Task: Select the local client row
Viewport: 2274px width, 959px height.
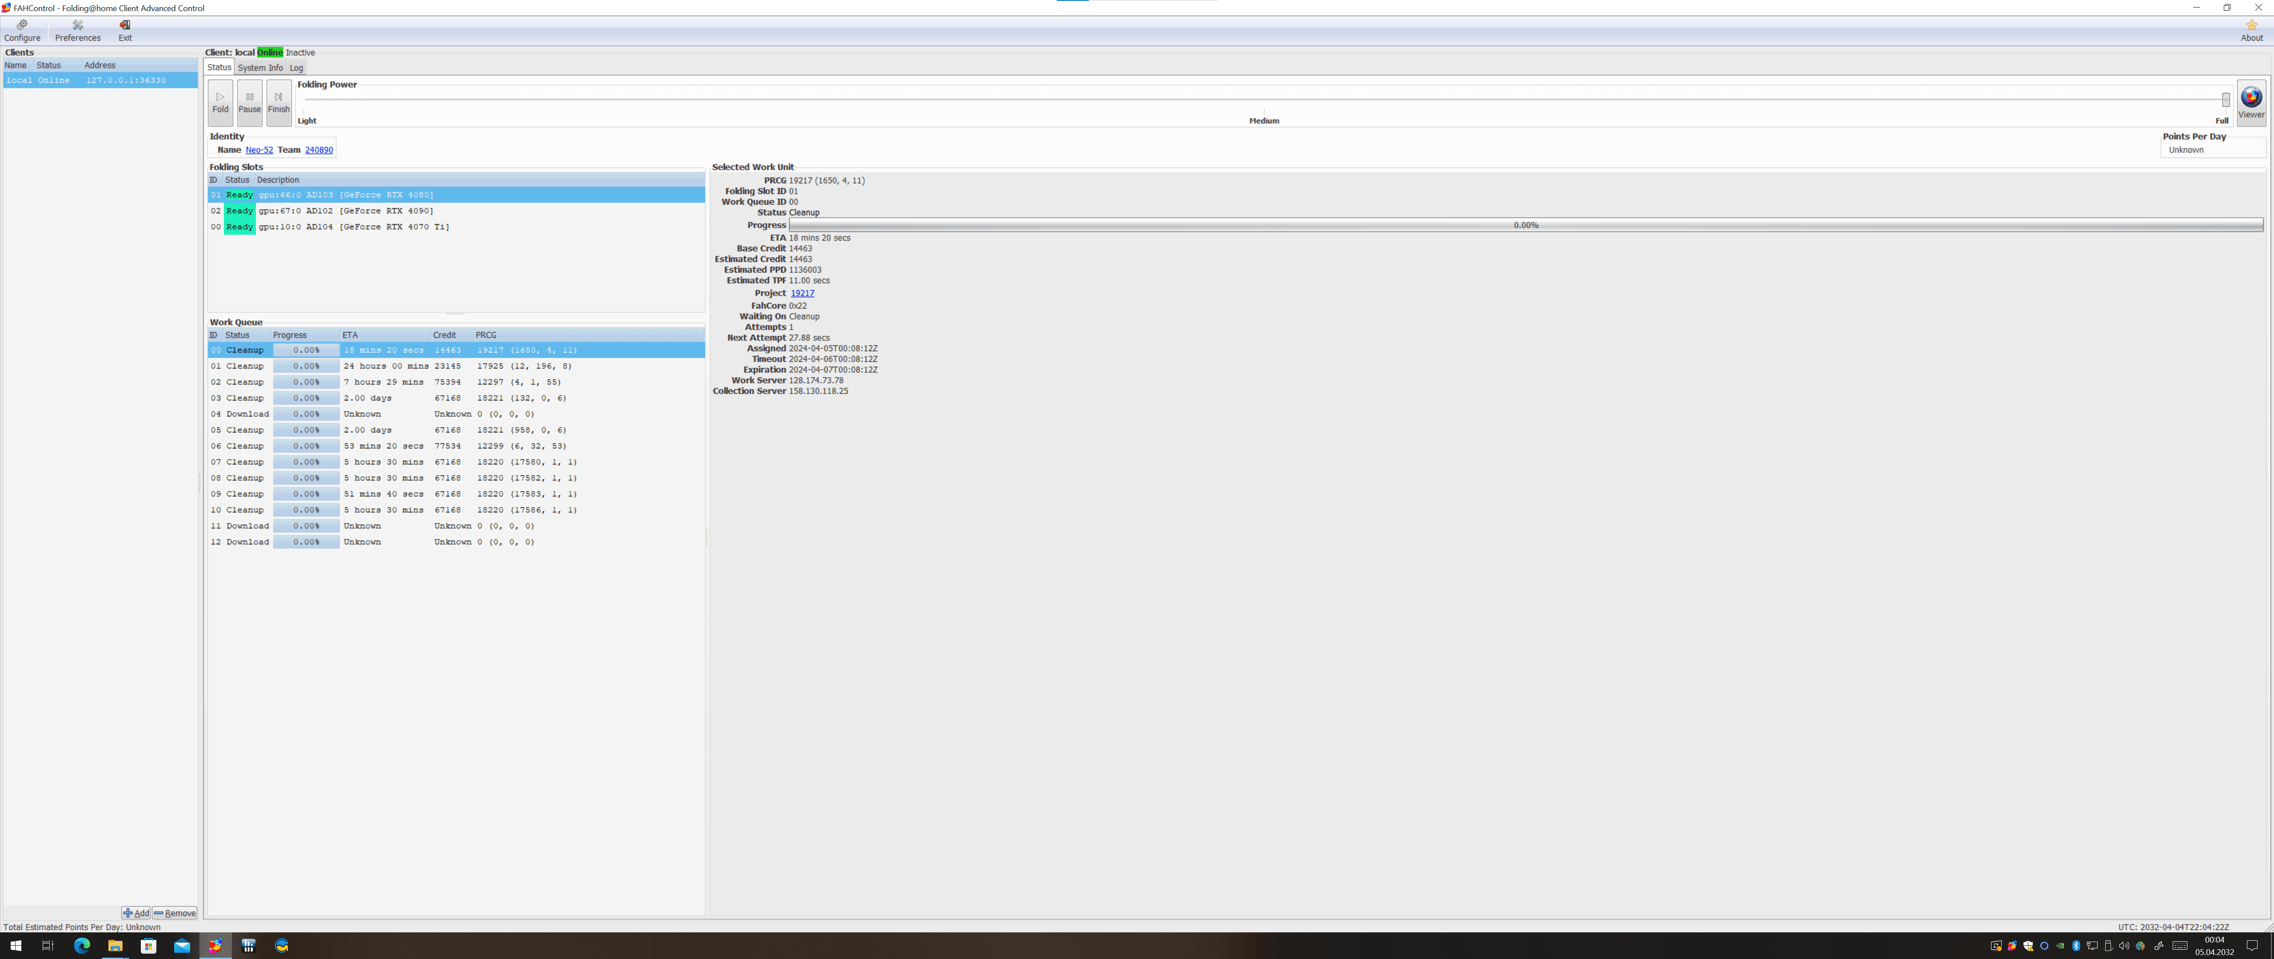Action: point(101,80)
